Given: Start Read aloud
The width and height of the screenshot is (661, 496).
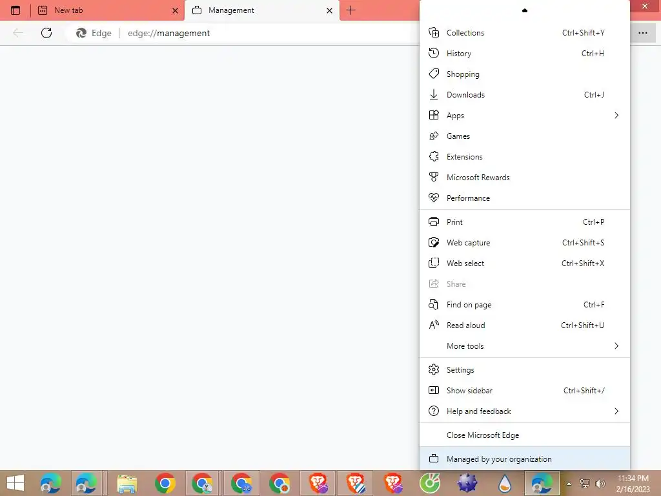Looking at the screenshot, I should coord(524,325).
